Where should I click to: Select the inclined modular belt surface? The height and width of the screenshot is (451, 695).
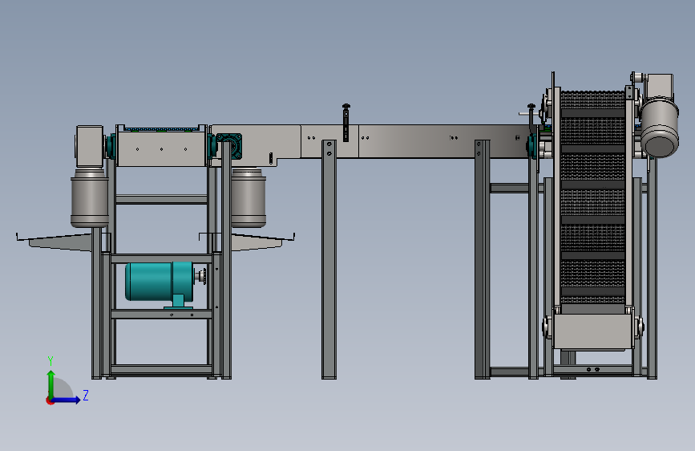pos(592,197)
